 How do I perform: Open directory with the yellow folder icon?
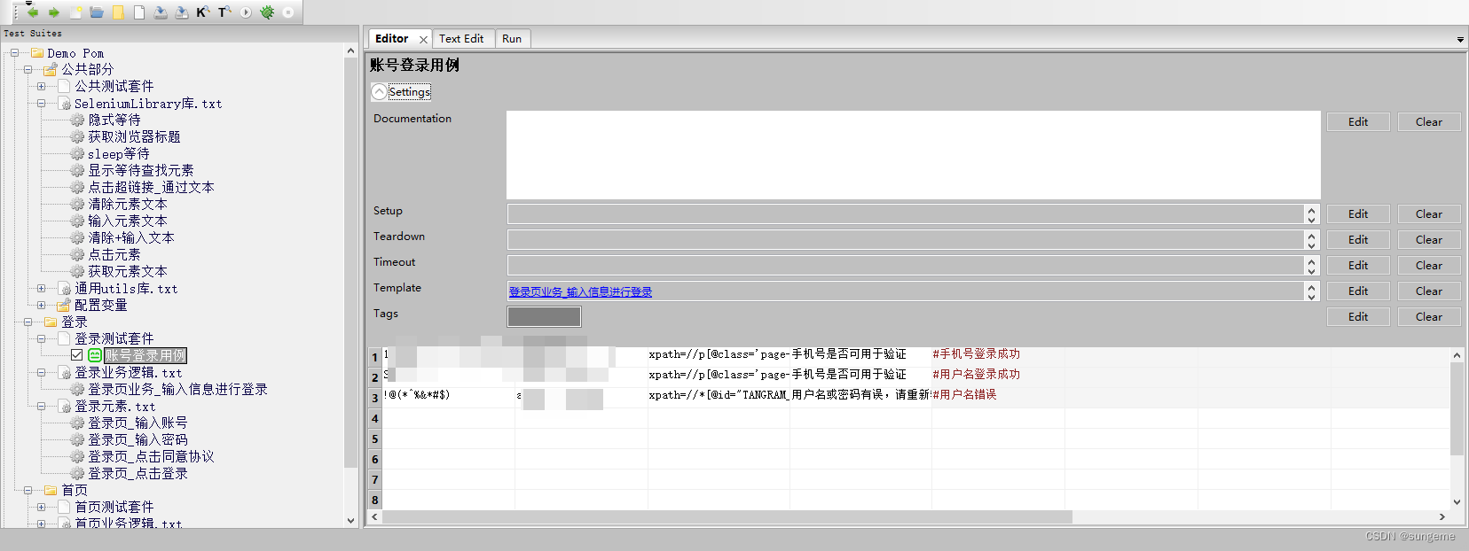coord(118,12)
